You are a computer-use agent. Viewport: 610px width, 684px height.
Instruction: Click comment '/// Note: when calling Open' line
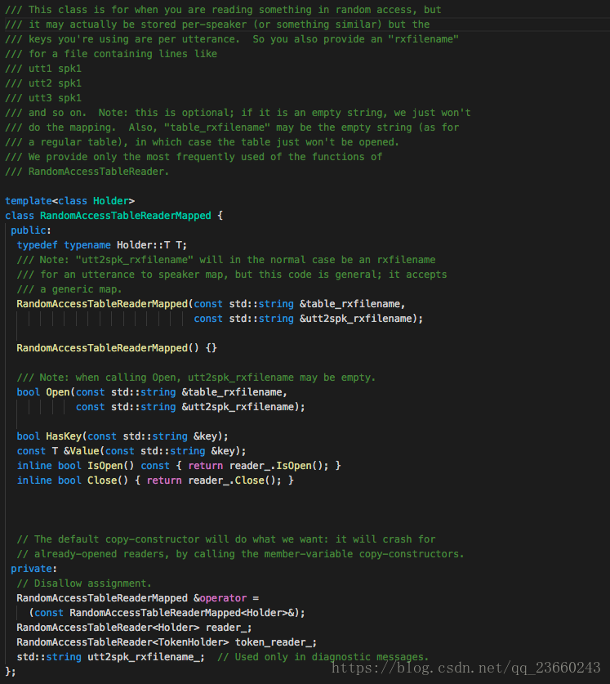pos(196,378)
